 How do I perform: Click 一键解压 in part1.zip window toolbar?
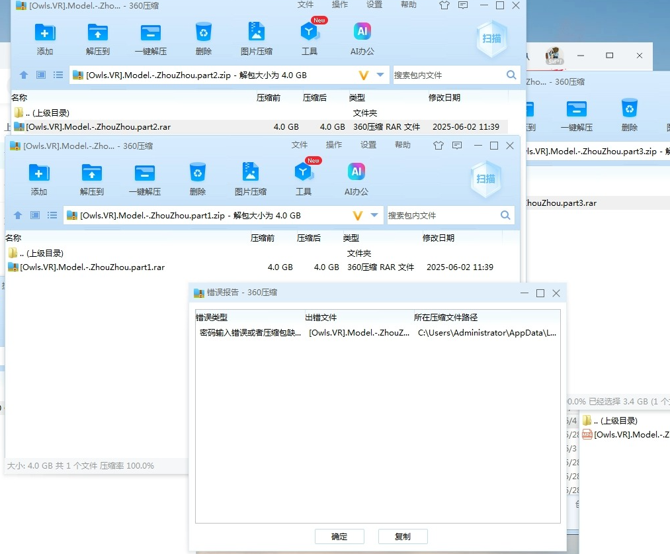[x=145, y=173]
